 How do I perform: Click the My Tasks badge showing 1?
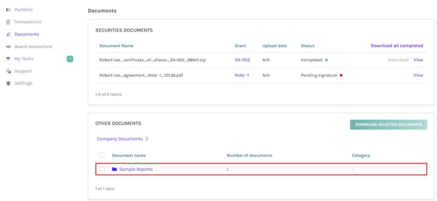pos(70,59)
